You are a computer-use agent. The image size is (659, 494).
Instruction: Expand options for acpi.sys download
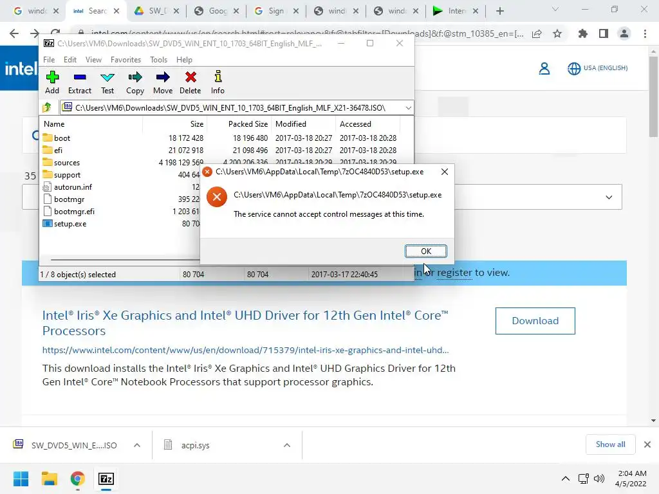pos(286,445)
